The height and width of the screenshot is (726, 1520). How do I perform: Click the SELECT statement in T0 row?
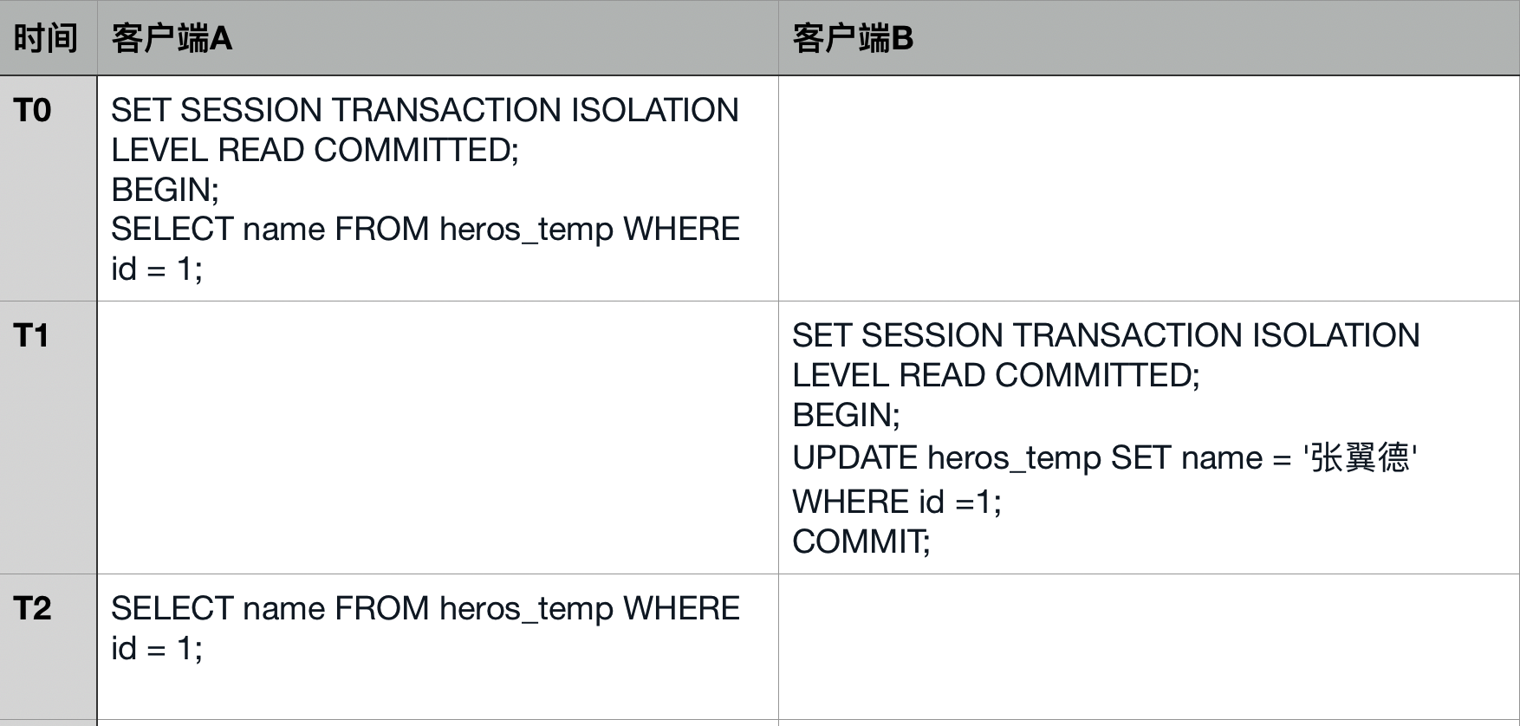[x=425, y=230]
